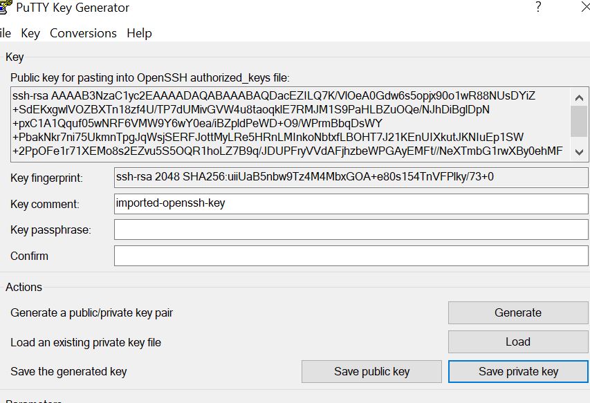This screenshot has height=403, width=590.
Task: Click the Load button
Action: click(x=518, y=341)
